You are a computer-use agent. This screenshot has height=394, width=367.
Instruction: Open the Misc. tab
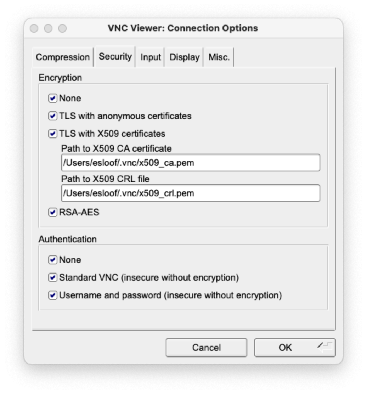click(219, 57)
